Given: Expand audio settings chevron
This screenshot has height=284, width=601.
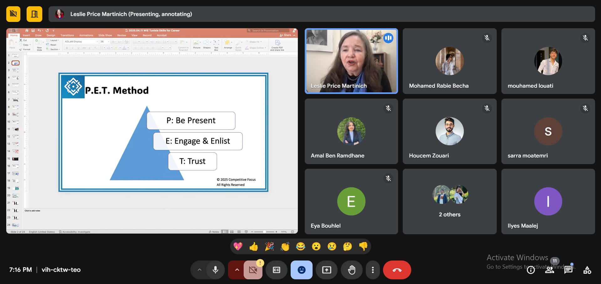Looking at the screenshot, I should pos(199,270).
